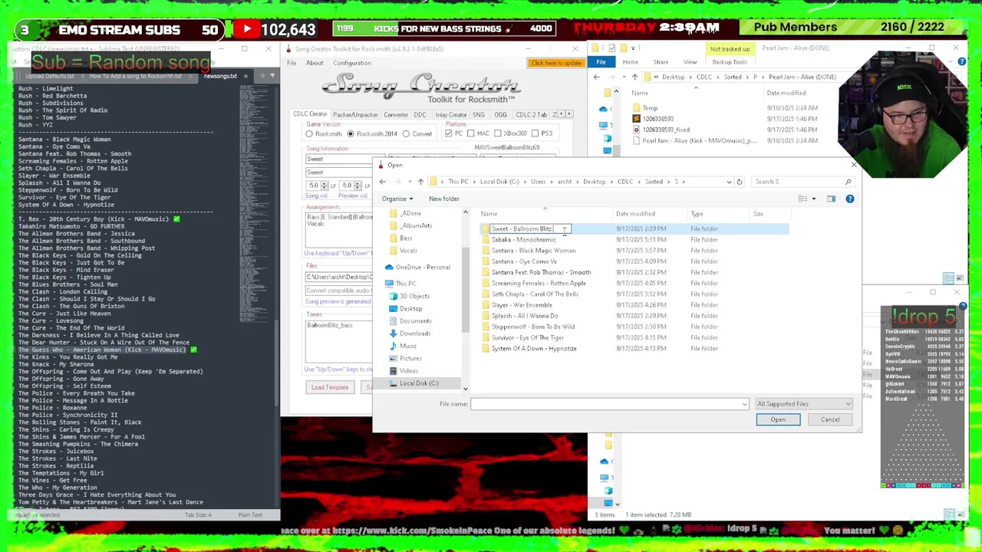Click the Load Template button

click(x=330, y=387)
